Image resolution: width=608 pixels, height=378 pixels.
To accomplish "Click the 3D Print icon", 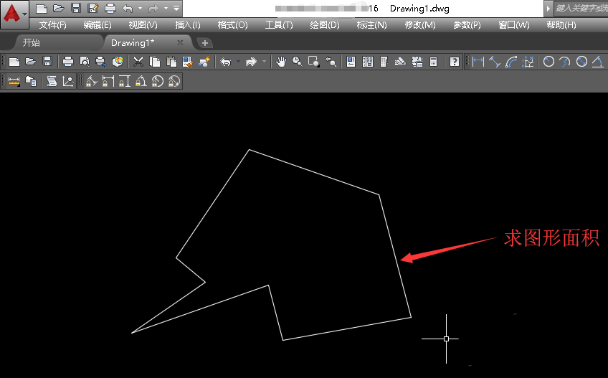I will click(x=118, y=61).
